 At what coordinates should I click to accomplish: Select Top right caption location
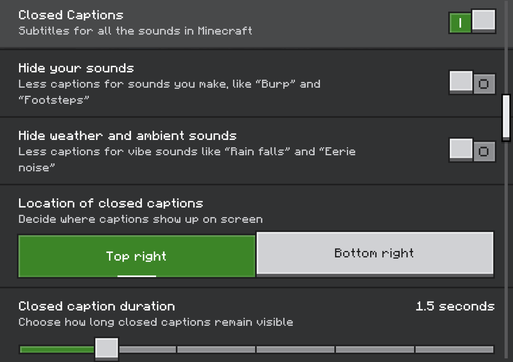(137, 256)
